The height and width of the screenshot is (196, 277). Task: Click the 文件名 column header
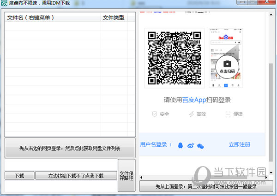tap(53, 17)
